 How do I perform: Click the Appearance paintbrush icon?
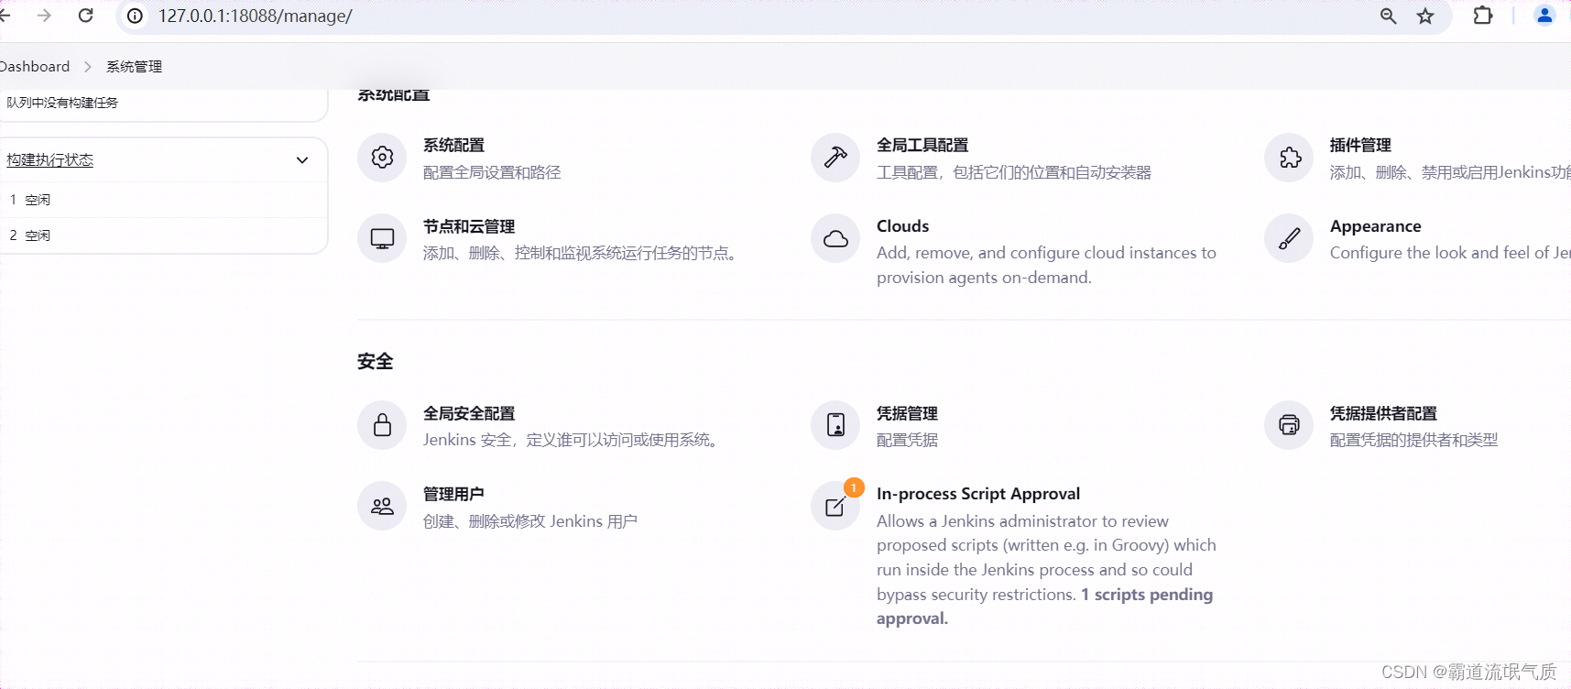(x=1289, y=238)
